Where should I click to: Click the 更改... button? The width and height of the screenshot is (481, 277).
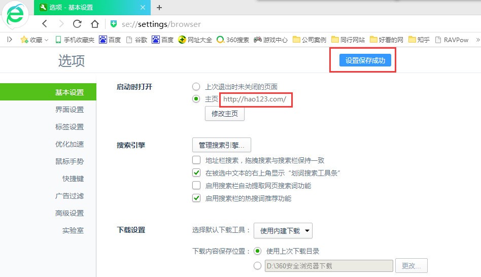pyautogui.click(x=411, y=266)
